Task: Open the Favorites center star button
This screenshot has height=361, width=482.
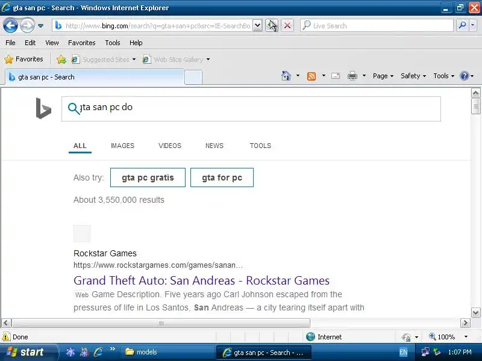Action: (x=23, y=59)
